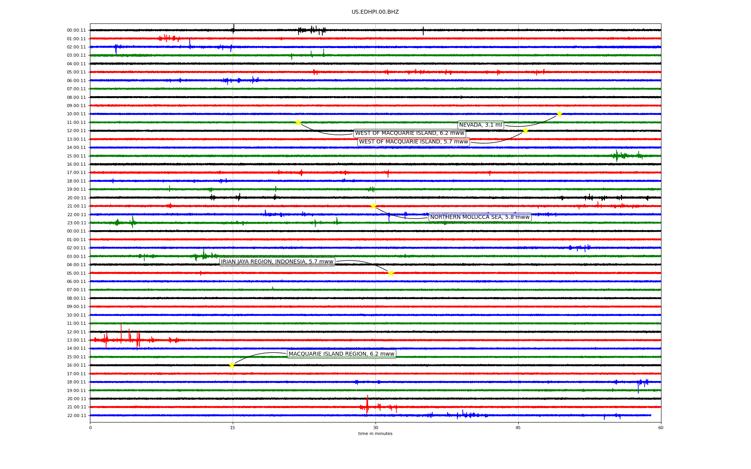
Task: Select NORTHERN MOLUCCA SEA, 5.8 mww label
Action: click(x=480, y=217)
